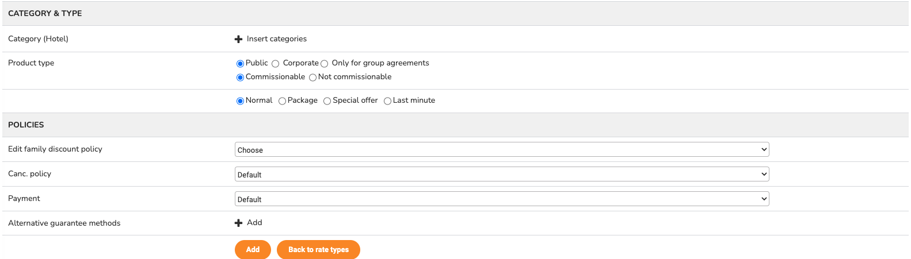Open the Payment dropdown
This screenshot has width=911, height=259.
[x=502, y=199]
